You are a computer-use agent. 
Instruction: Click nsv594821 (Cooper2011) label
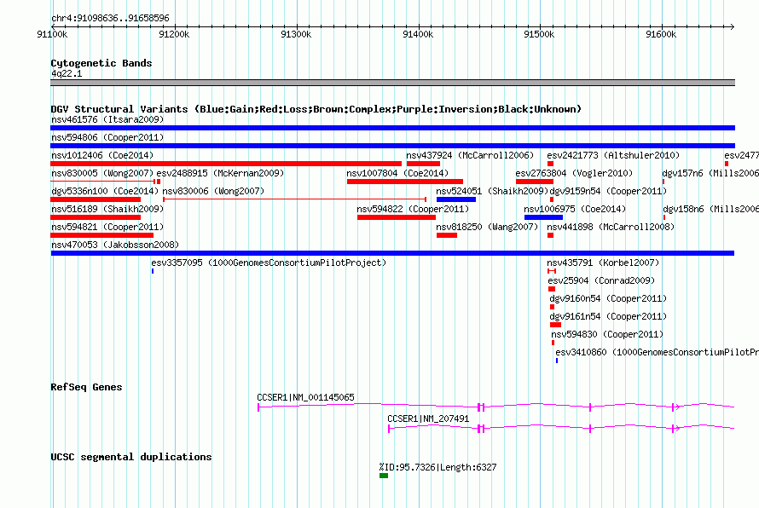(x=107, y=227)
